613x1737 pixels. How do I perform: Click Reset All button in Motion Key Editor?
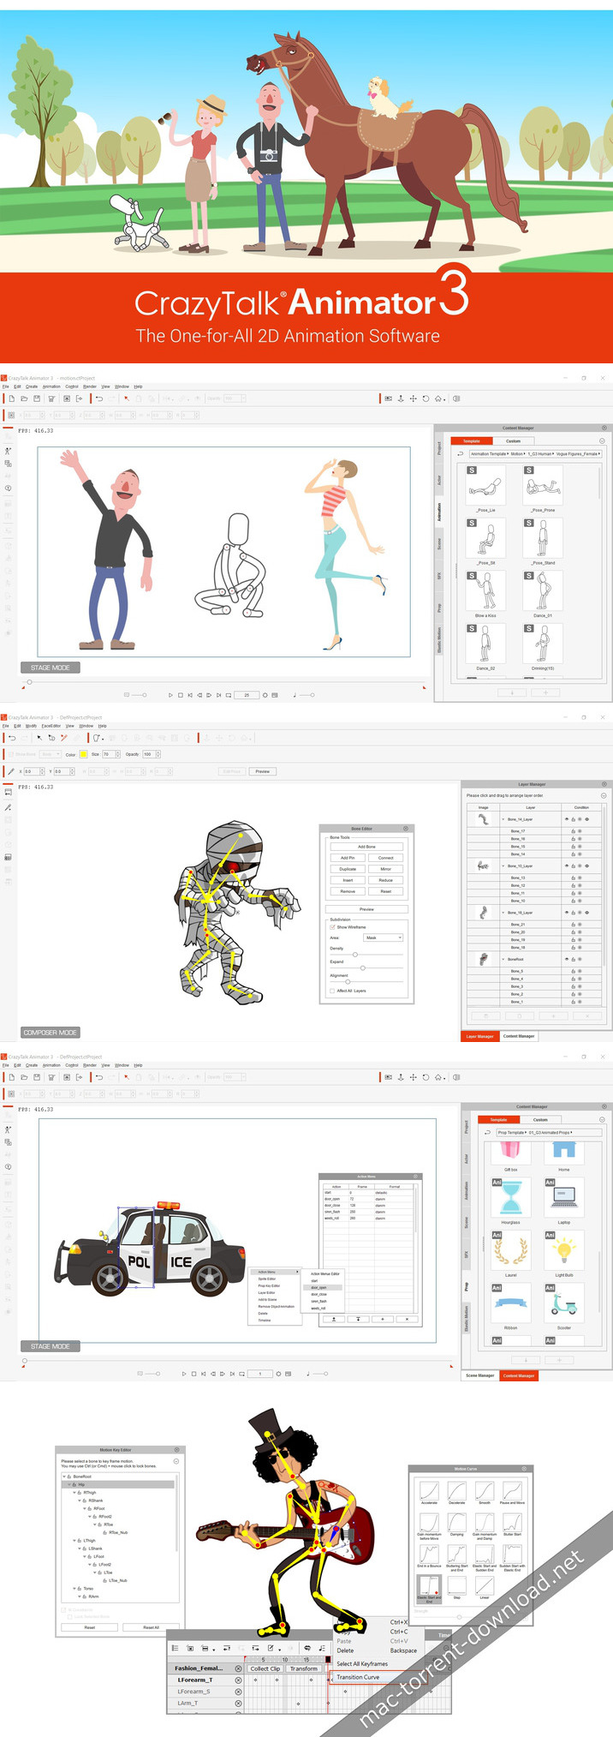point(151,1627)
